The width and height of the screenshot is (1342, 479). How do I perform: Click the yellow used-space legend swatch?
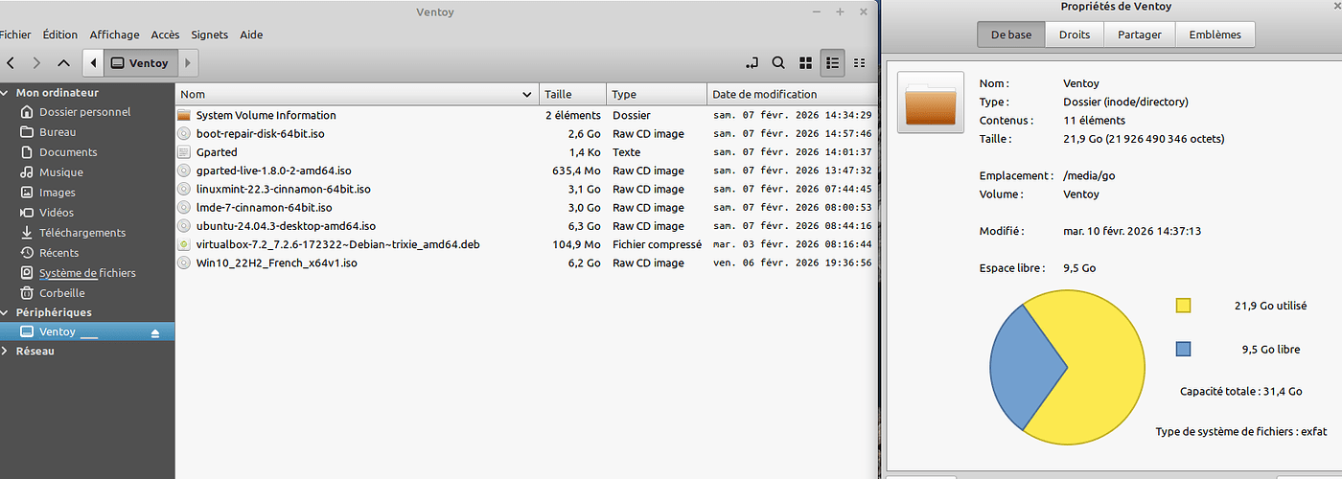(1183, 306)
